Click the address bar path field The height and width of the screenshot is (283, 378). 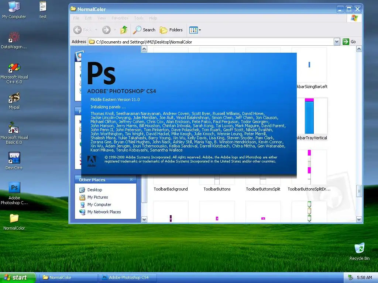click(x=211, y=42)
